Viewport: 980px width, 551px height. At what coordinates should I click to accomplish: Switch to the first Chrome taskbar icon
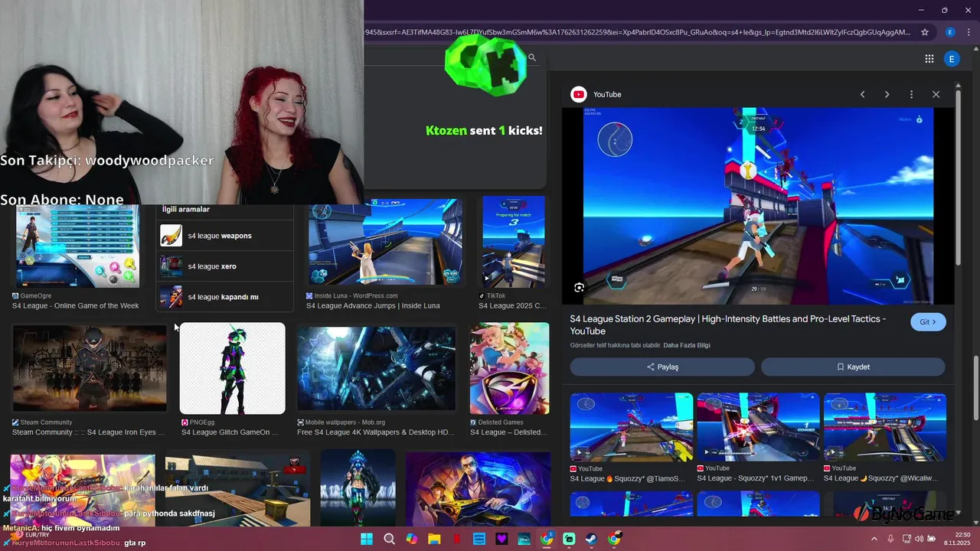pyautogui.click(x=547, y=539)
